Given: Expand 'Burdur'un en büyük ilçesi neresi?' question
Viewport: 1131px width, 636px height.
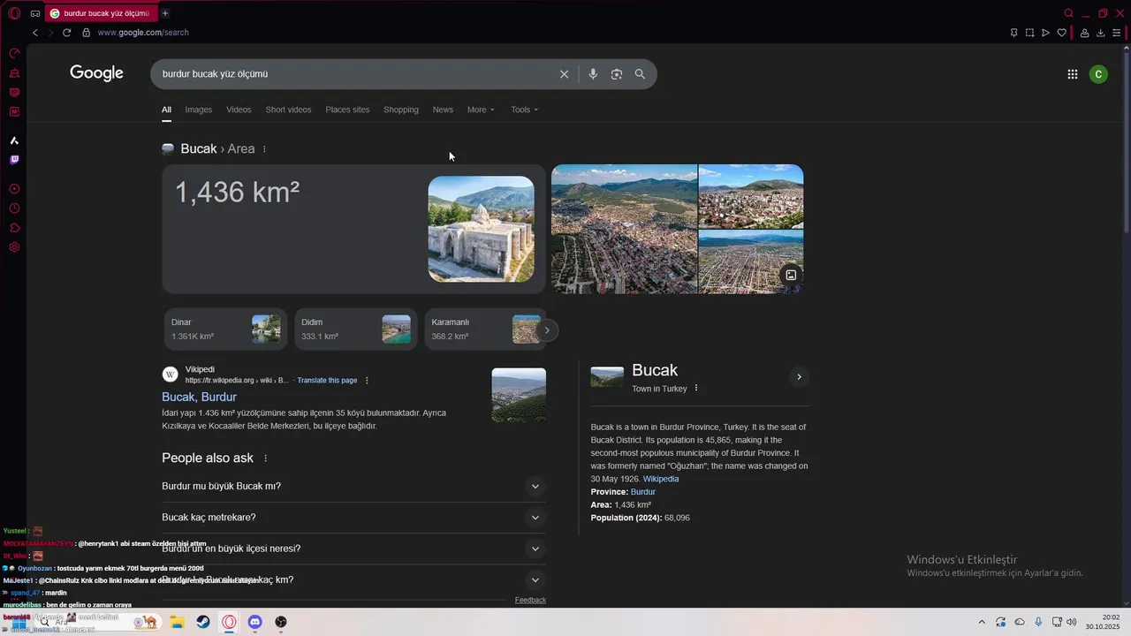Looking at the screenshot, I should (x=353, y=549).
